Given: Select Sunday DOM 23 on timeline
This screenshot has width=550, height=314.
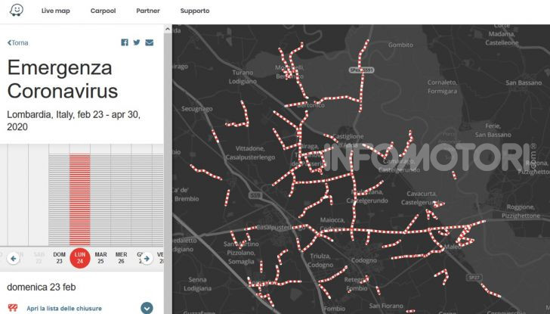Looking at the screenshot, I should point(59,257).
